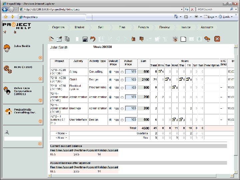
Task: Select default price radio for Meetings row
Action: [110, 108]
